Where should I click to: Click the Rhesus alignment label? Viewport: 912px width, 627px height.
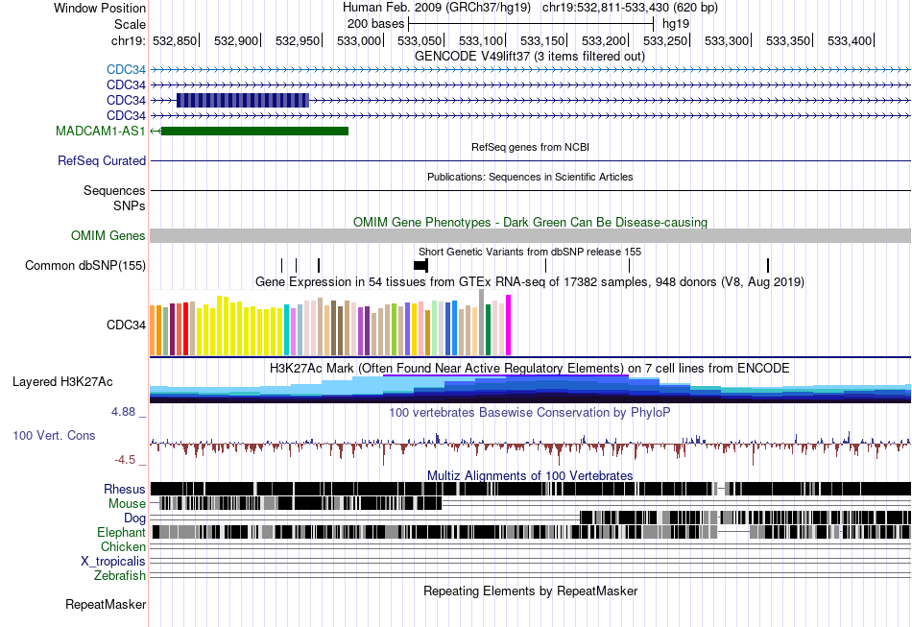pyautogui.click(x=125, y=489)
